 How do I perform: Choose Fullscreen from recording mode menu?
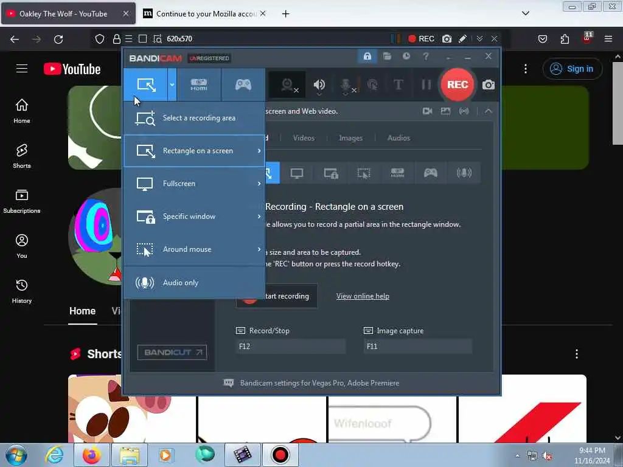[x=194, y=184]
